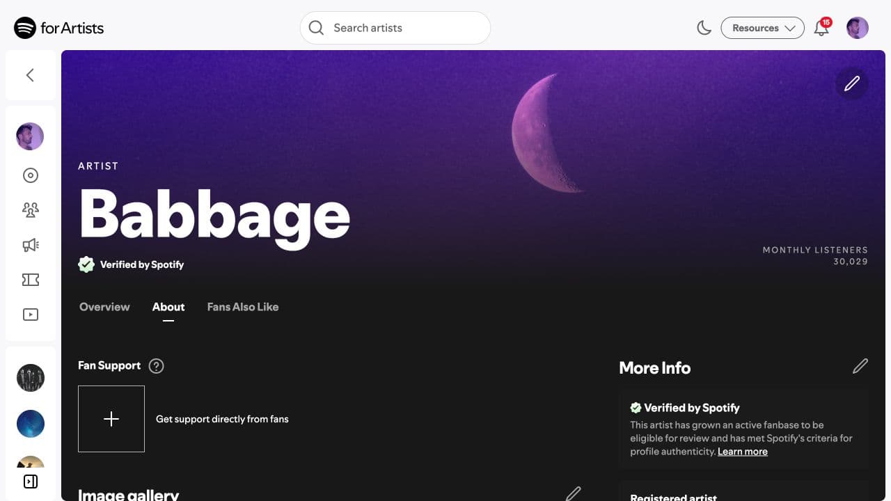Open Babbage artist avatar in sidebar
Viewport: 891px width, 501px height.
coord(30,136)
